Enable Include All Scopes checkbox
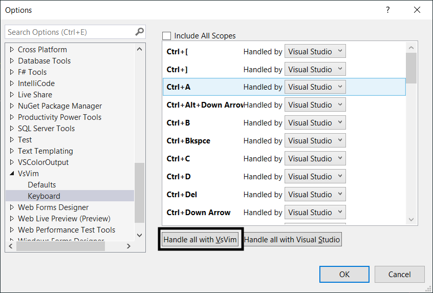Image resolution: width=433 pixels, height=293 pixels. (166, 36)
